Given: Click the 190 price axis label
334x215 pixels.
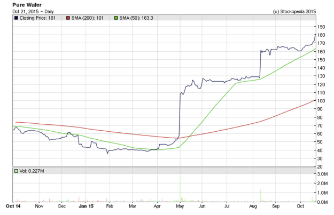Looking at the screenshot, I should pos(321,27).
